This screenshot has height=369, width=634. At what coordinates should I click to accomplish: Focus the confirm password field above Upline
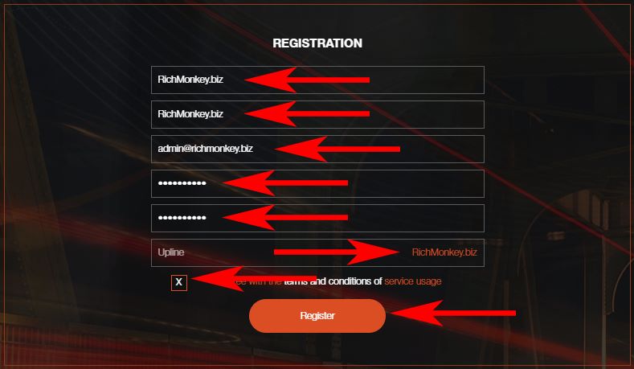click(317, 218)
